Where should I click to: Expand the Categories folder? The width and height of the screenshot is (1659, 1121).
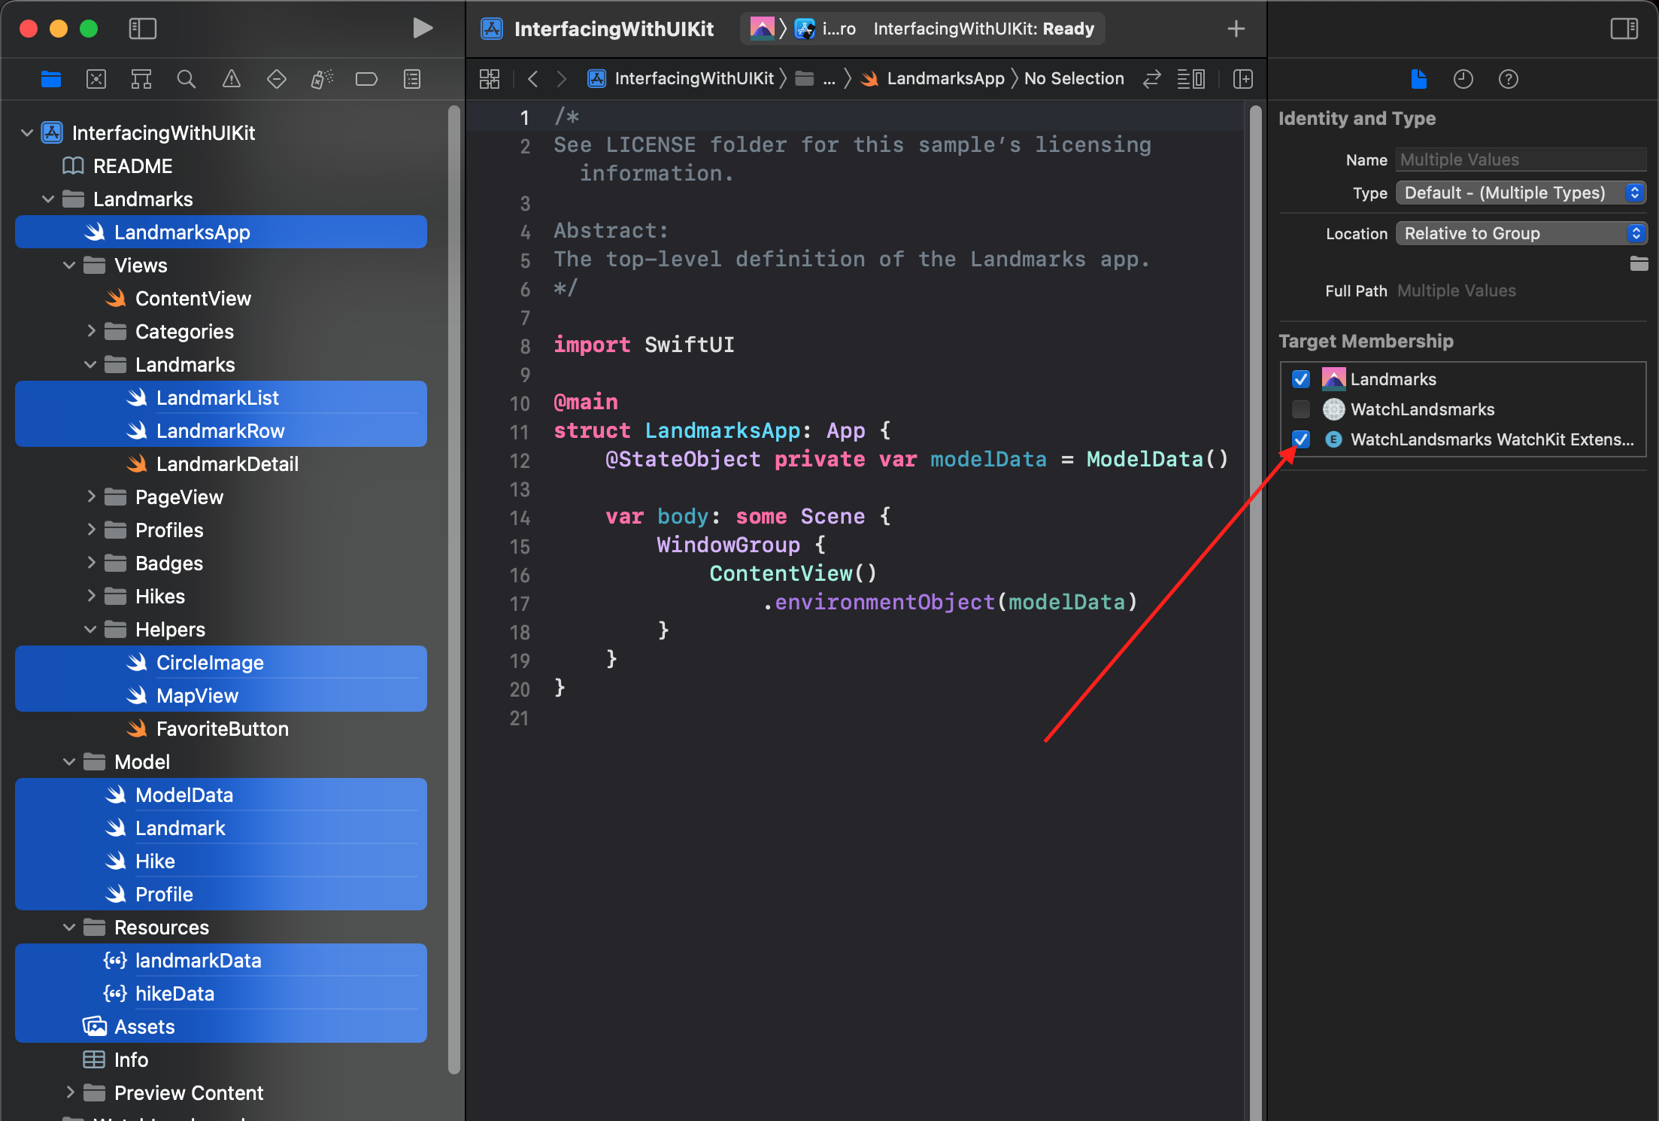(x=91, y=331)
